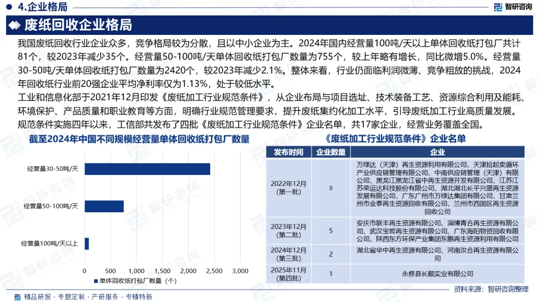Click footer text 产研服务
The image size is (538, 302).
[105, 297]
